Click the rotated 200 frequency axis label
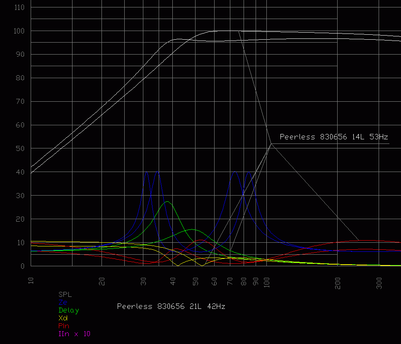Image resolution: width=401 pixels, height=344 pixels. [338, 283]
